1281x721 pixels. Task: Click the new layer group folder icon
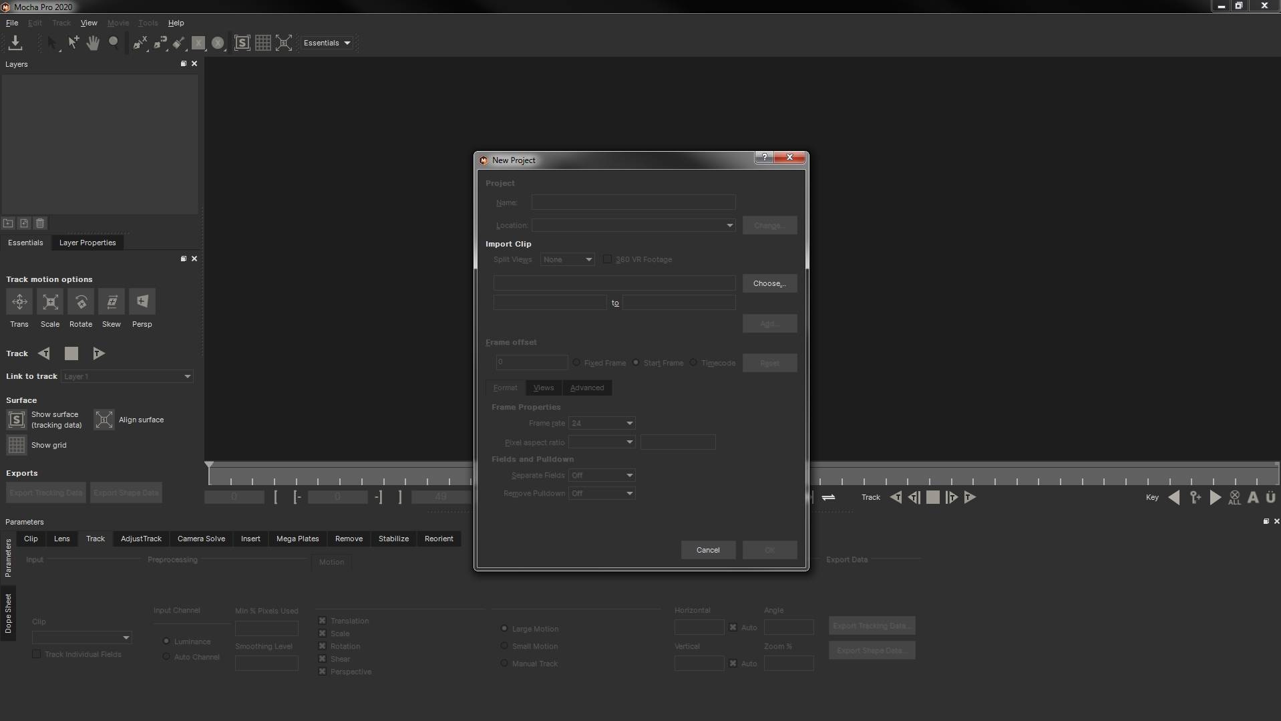tap(8, 223)
